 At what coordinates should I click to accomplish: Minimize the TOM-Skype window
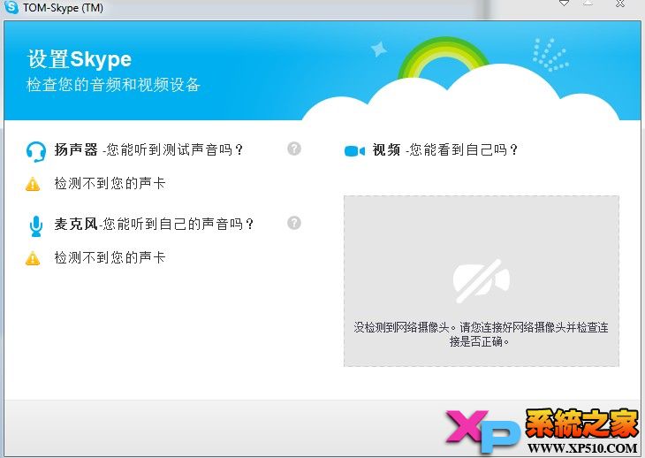coord(565,4)
